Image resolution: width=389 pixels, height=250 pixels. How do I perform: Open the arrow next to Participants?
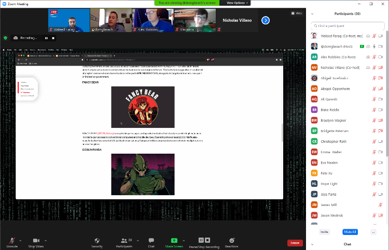(138, 241)
